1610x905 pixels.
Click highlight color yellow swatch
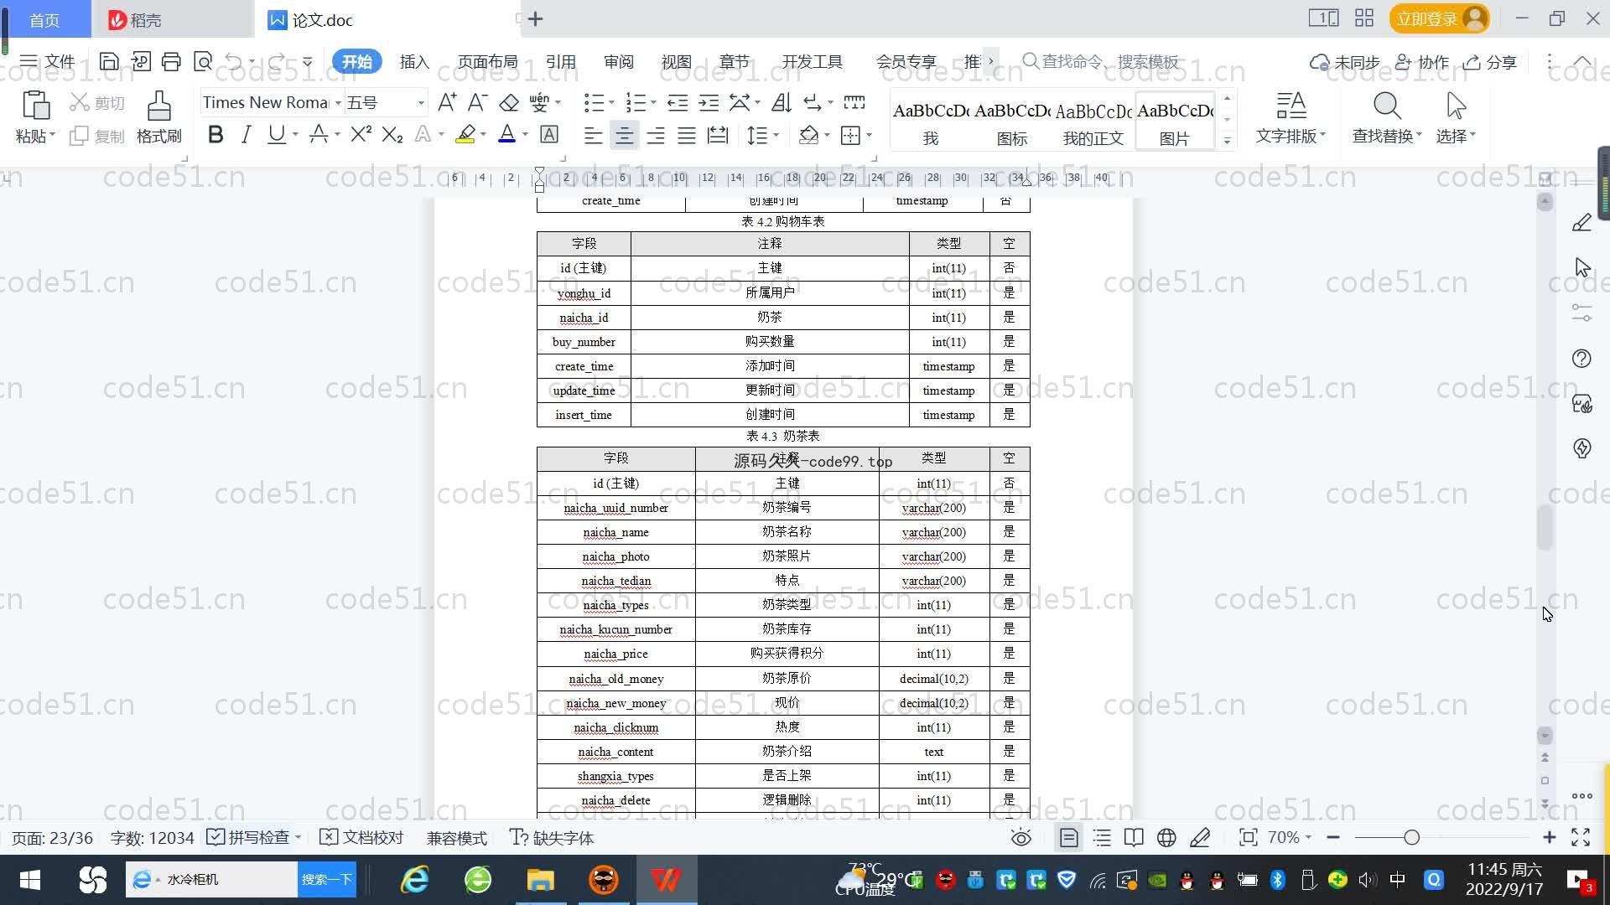[465, 134]
